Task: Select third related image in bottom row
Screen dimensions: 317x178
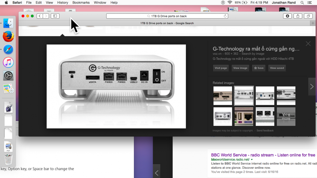Action: click(x=265, y=117)
